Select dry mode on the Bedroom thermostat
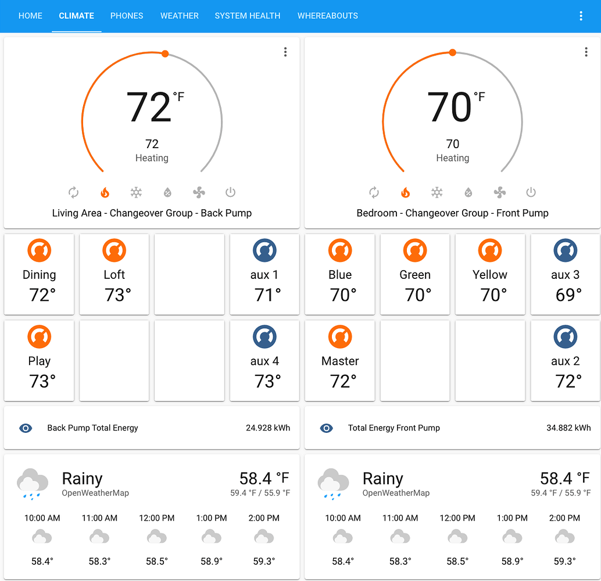Image resolution: width=601 pixels, height=581 pixels. tap(468, 192)
